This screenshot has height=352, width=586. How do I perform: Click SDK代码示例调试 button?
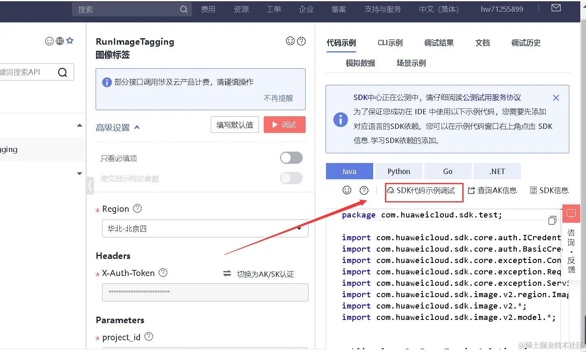pyautogui.click(x=421, y=190)
